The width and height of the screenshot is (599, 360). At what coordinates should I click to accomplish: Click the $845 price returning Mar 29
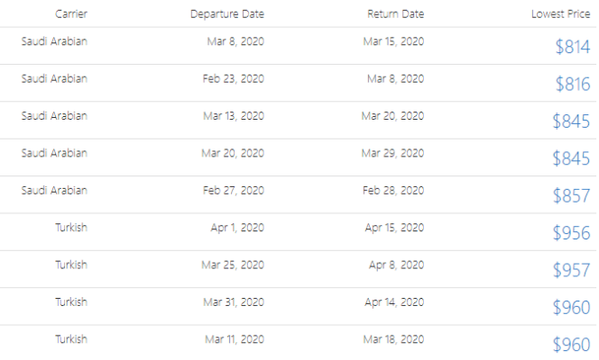[572, 158]
